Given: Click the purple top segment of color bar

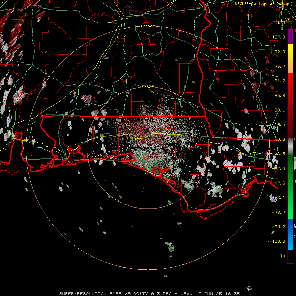Looking at the screenshot, I should coord(290,37).
